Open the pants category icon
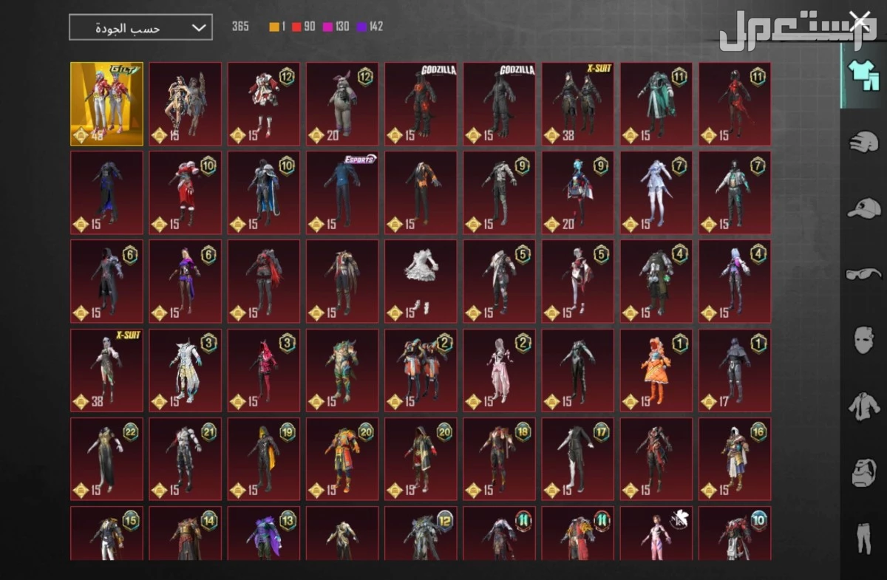 point(863,539)
